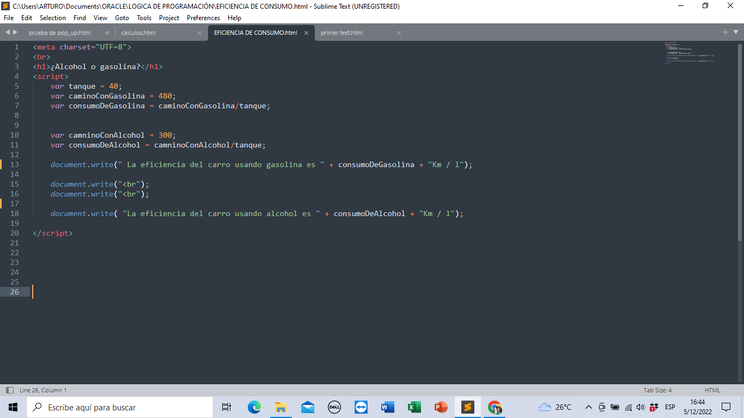744x418 pixels.
Task: Switch to calculos.html tab
Action: point(138,33)
